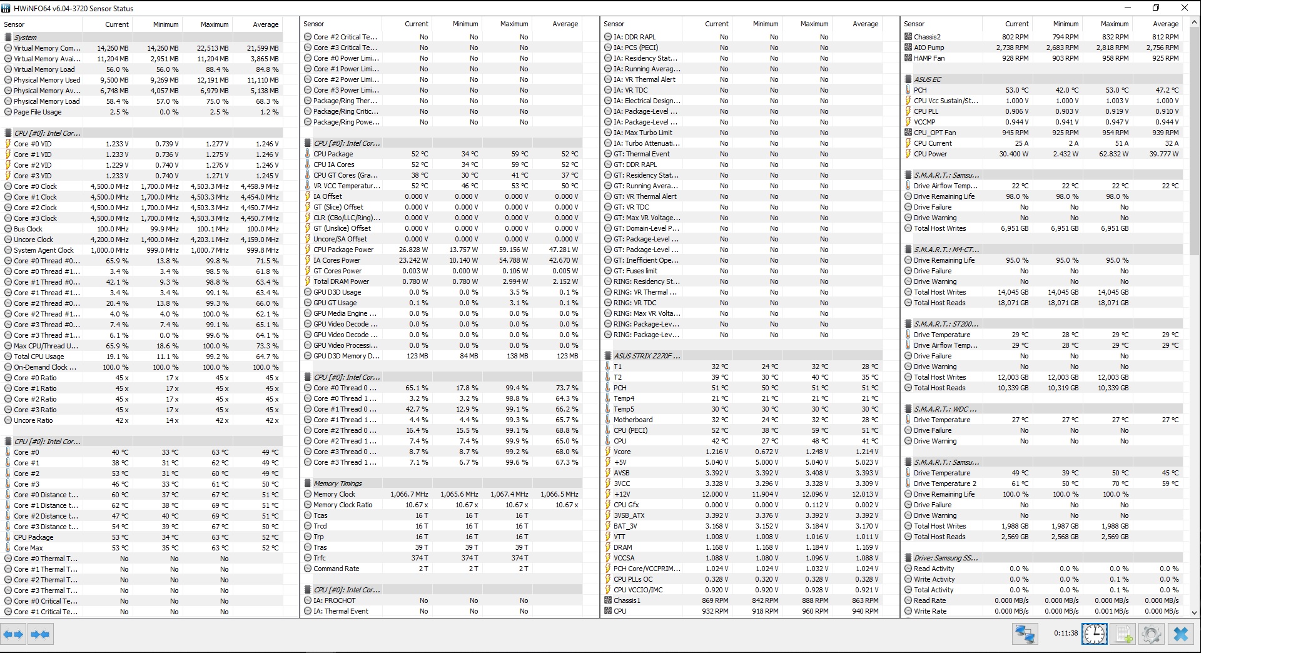The height and width of the screenshot is (653, 1291).
Task: Click the fan icon beside HAMP Fan
Action: coord(908,58)
